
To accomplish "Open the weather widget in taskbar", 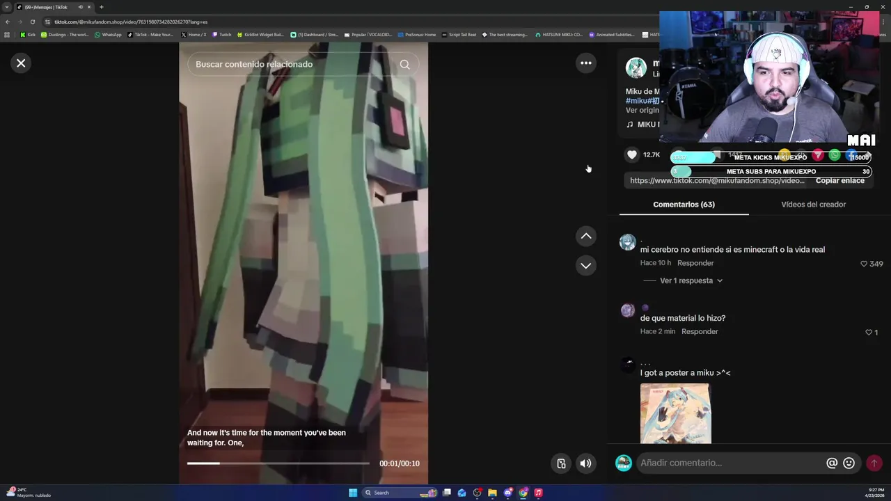I will point(28,493).
